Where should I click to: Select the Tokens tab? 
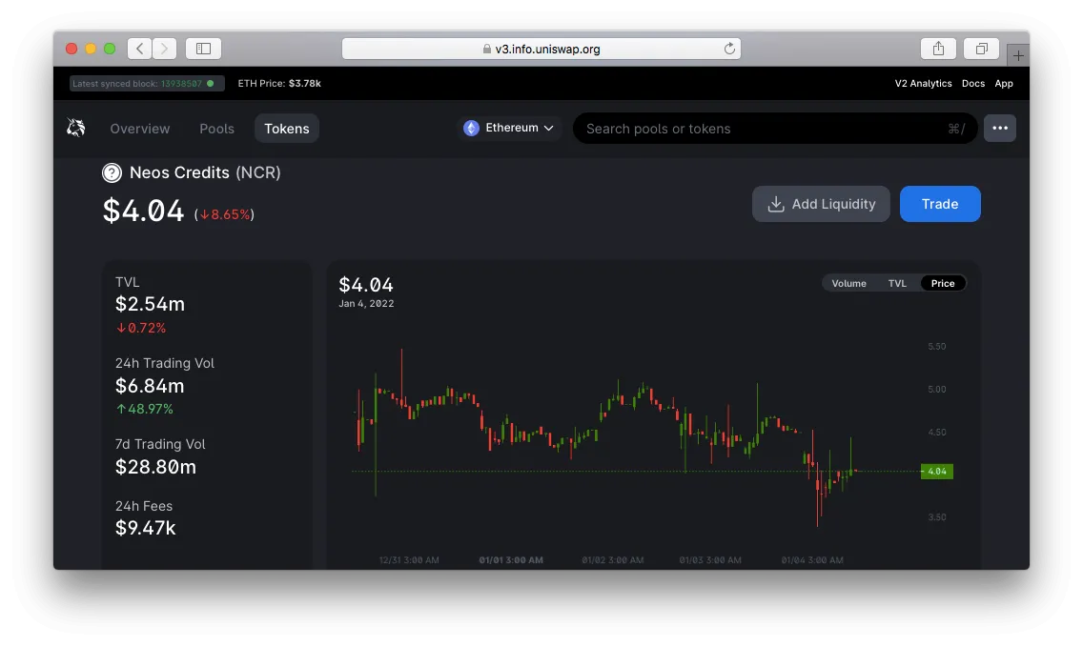[287, 129]
